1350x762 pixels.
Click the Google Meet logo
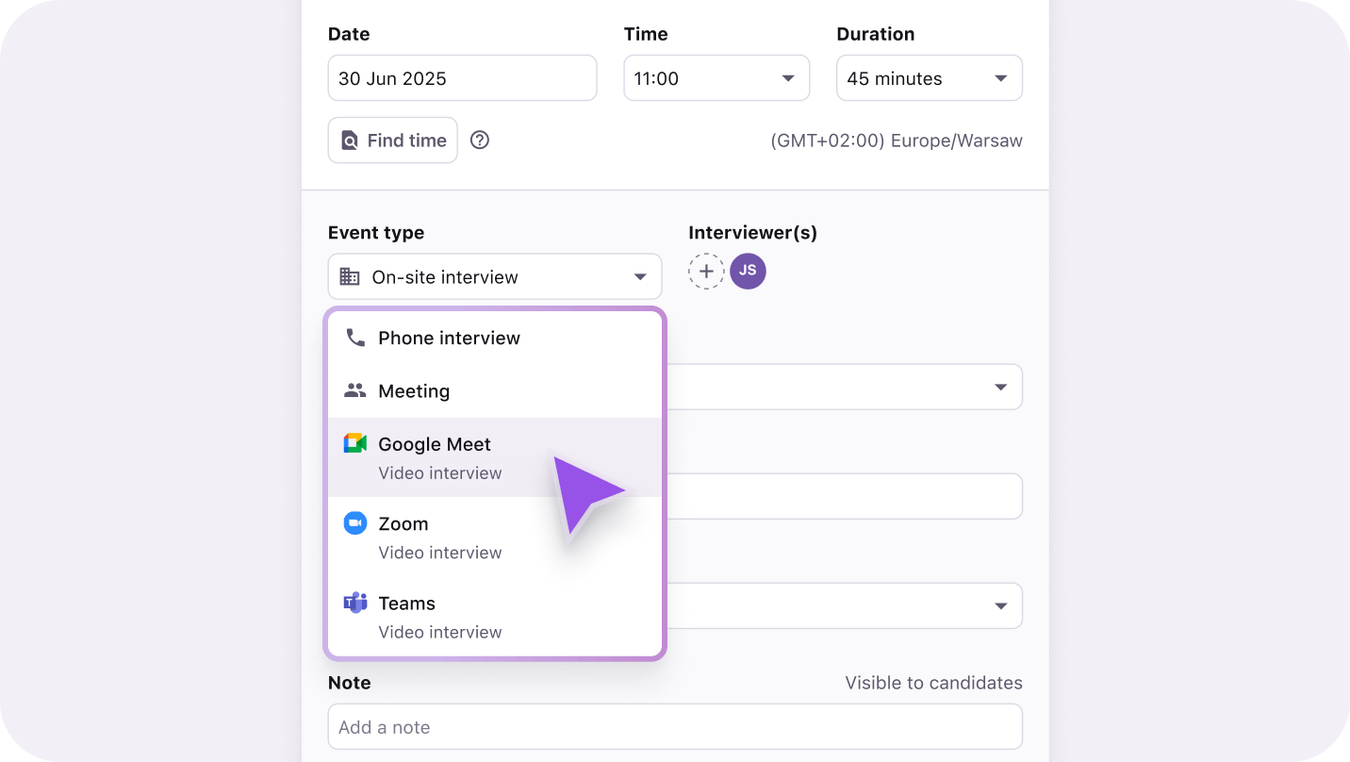click(355, 442)
